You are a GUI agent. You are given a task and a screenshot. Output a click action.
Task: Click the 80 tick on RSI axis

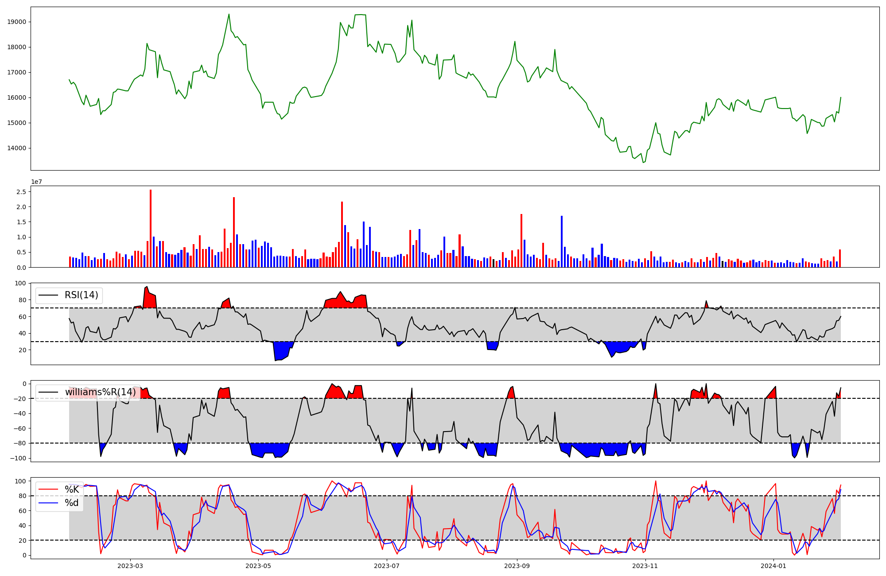click(x=22, y=300)
